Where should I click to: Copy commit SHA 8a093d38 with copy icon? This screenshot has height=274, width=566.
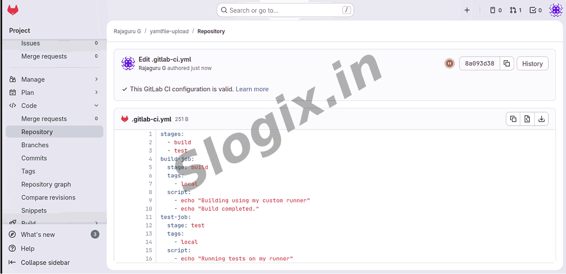point(507,63)
